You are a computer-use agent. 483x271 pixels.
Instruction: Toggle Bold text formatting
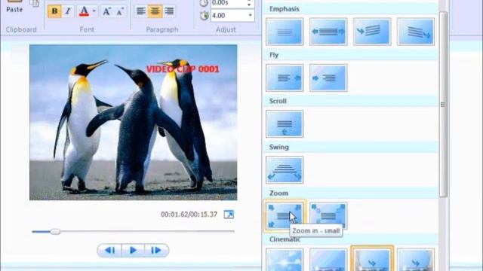(54, 11)
